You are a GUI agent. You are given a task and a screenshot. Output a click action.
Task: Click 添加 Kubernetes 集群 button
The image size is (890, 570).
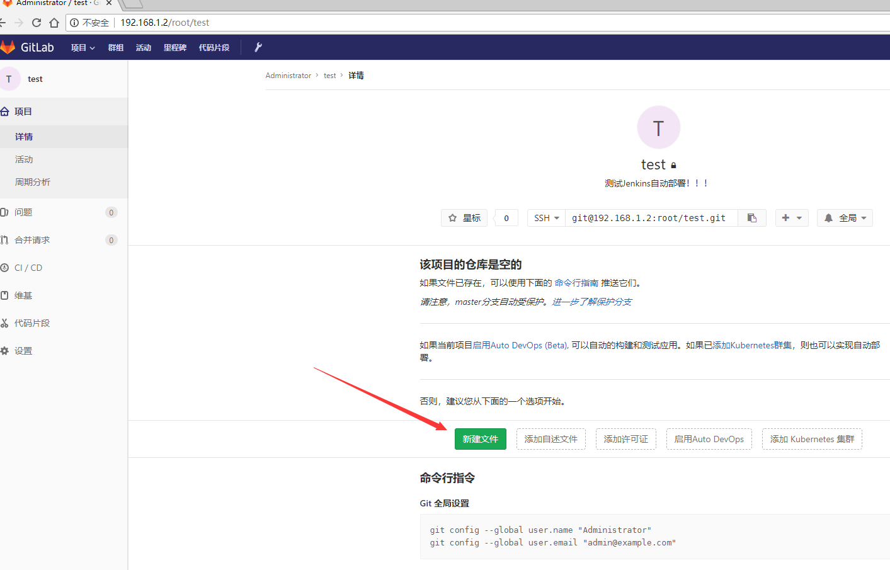812,439
